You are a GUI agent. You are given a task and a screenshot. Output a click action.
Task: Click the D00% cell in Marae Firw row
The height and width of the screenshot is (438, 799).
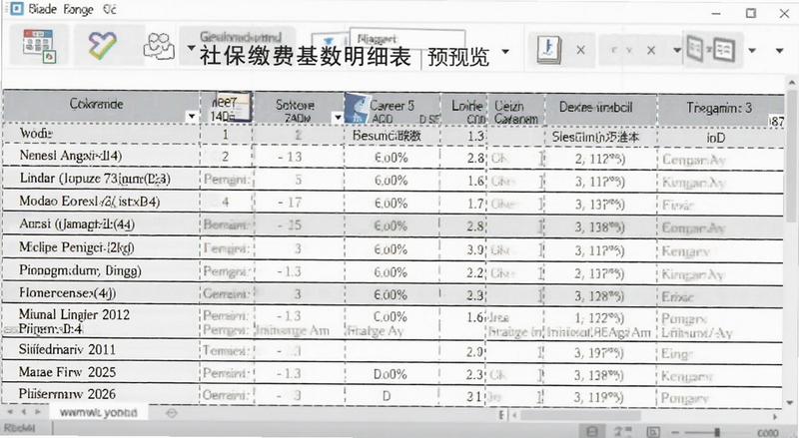click(391, 375)
